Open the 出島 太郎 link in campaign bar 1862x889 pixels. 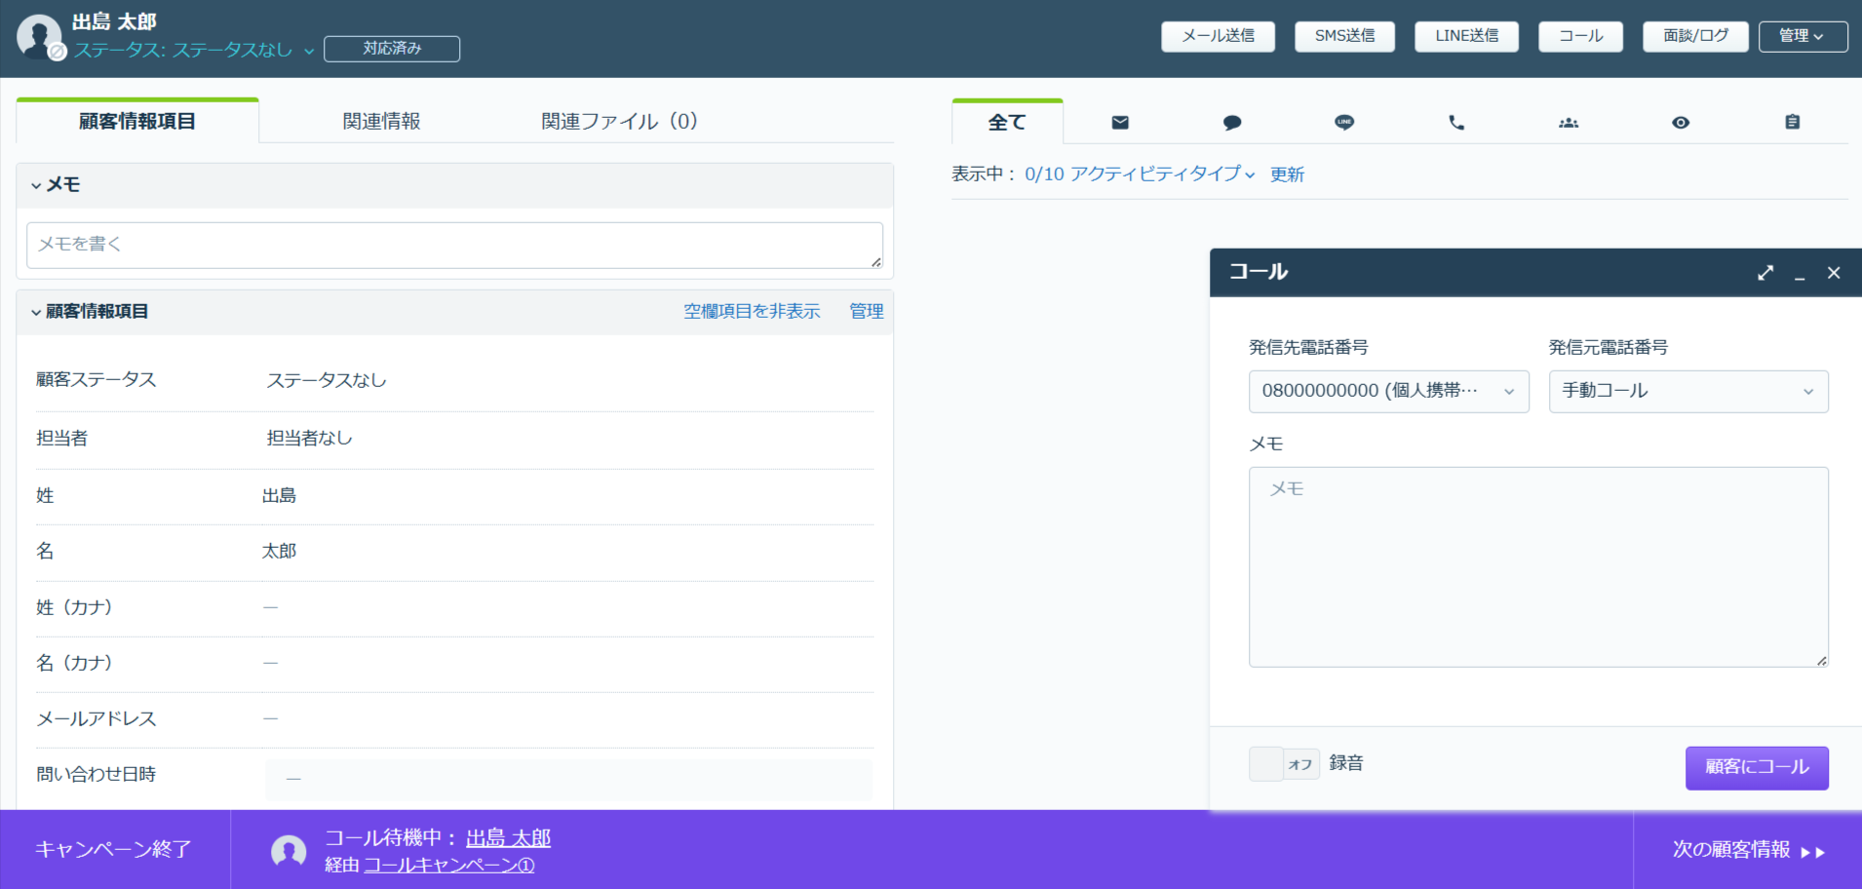508,838
